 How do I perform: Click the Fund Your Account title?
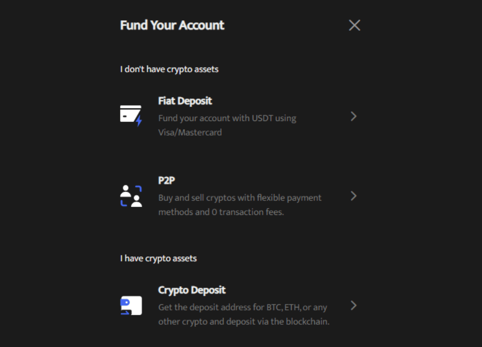(x=172, y=25)
